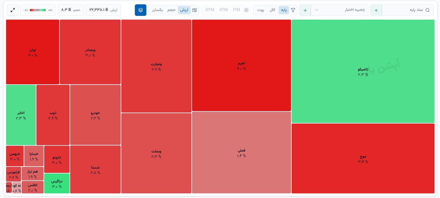Open the خساپا treemap tile
440x198 pixels.
point(34,156)
